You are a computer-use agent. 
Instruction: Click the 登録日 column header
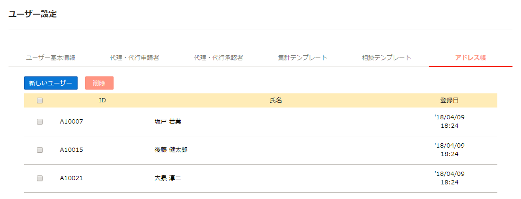coord(450,100)
